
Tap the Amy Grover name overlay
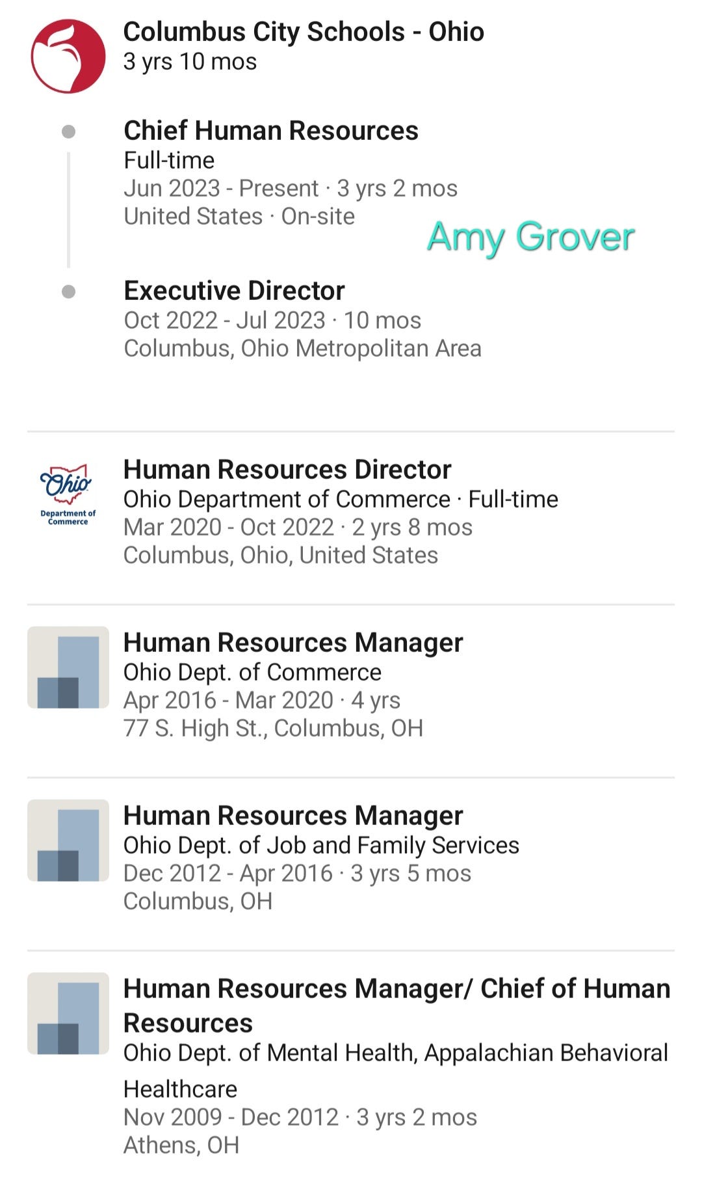click(530, 237)
